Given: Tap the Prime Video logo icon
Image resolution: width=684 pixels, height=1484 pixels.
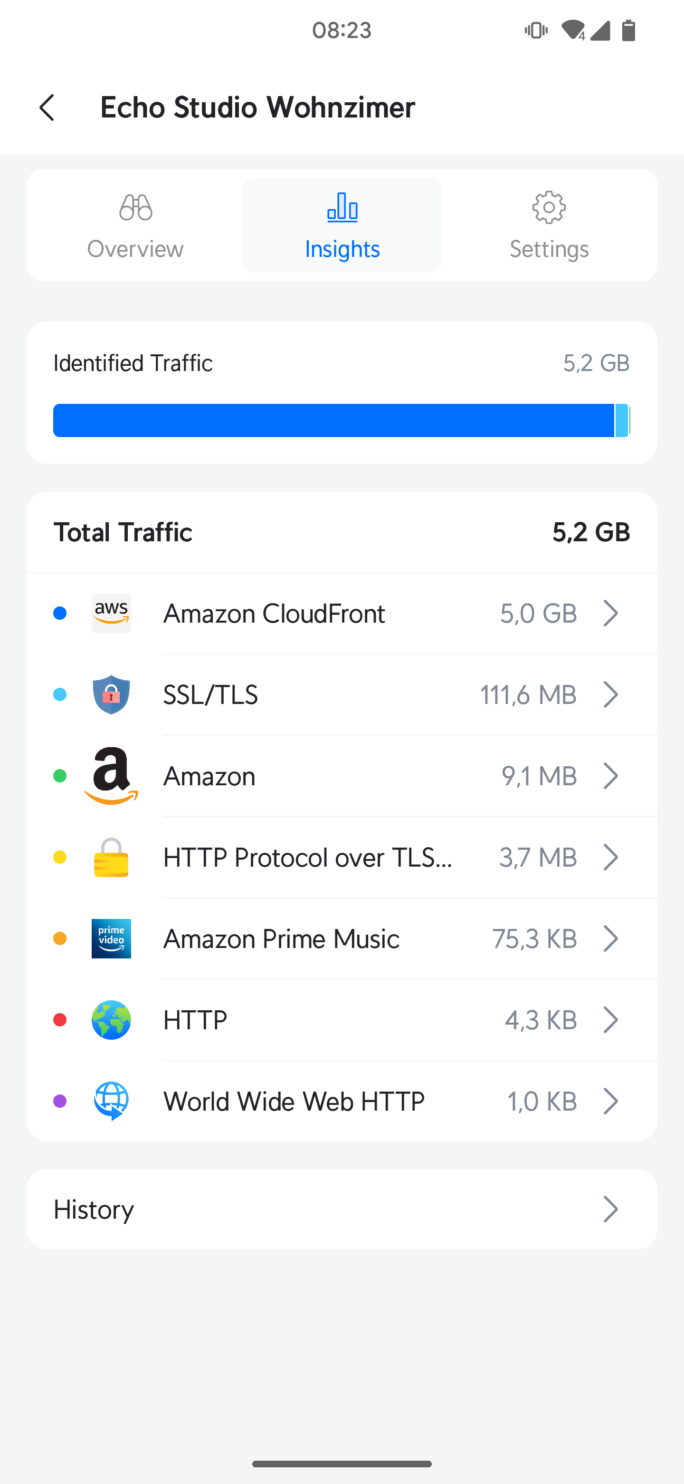Looking at the screenshot, I should 111,938.
